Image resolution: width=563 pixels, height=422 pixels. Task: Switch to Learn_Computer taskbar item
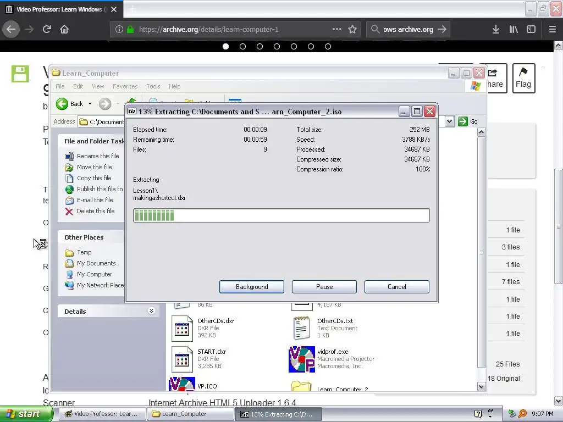[190, 414]
